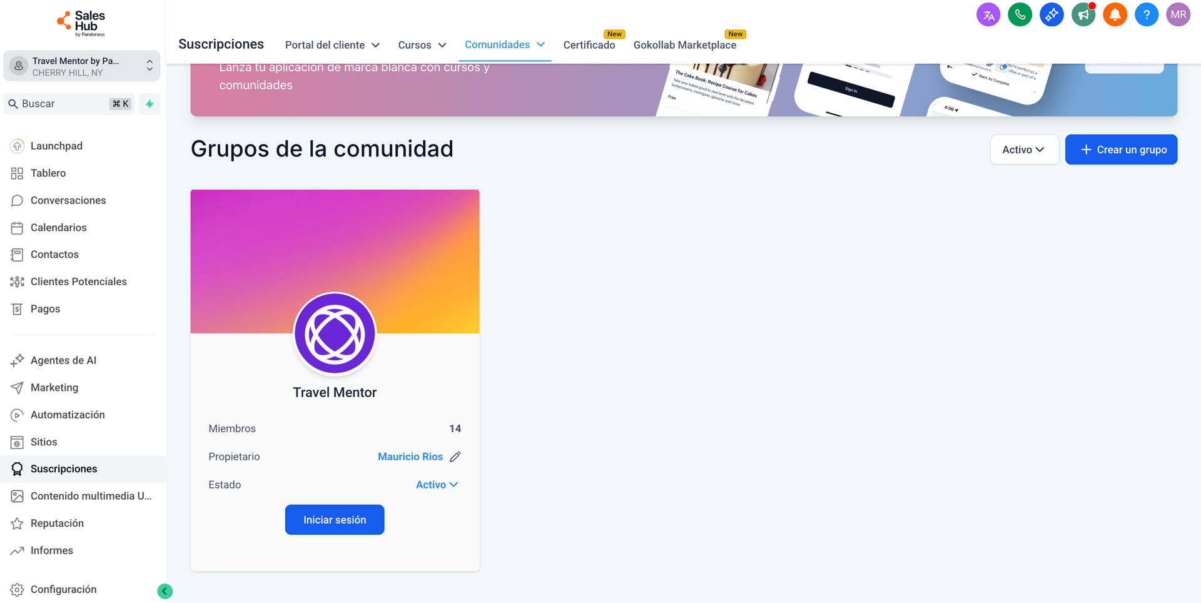Open the Travel Mentor account switcher
This screenshot has width=1201, height=603.
pyautogui.click(x=82, y=66)
